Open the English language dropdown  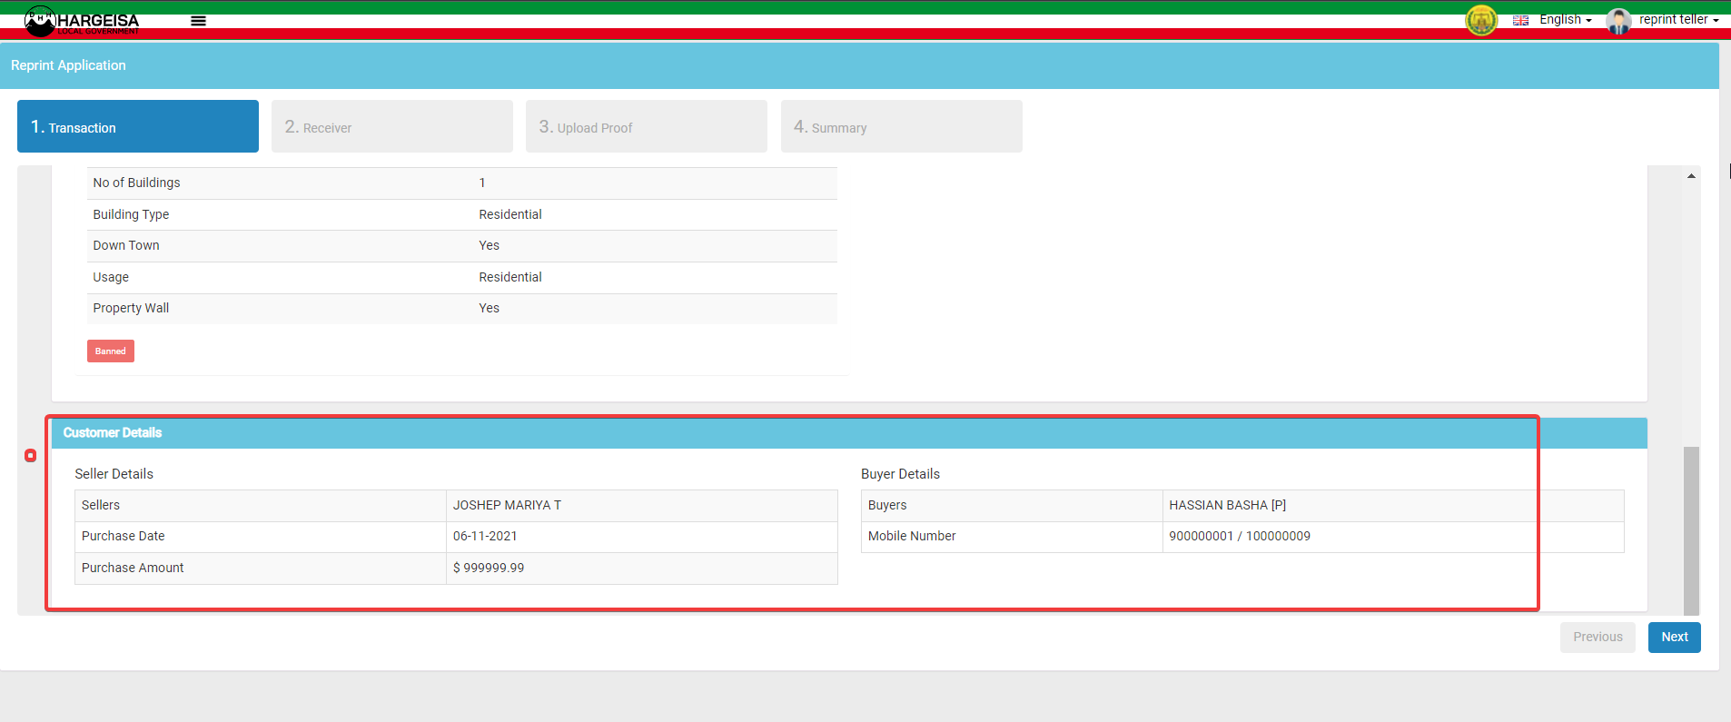pyautogui.click(x=1565, y=19)
